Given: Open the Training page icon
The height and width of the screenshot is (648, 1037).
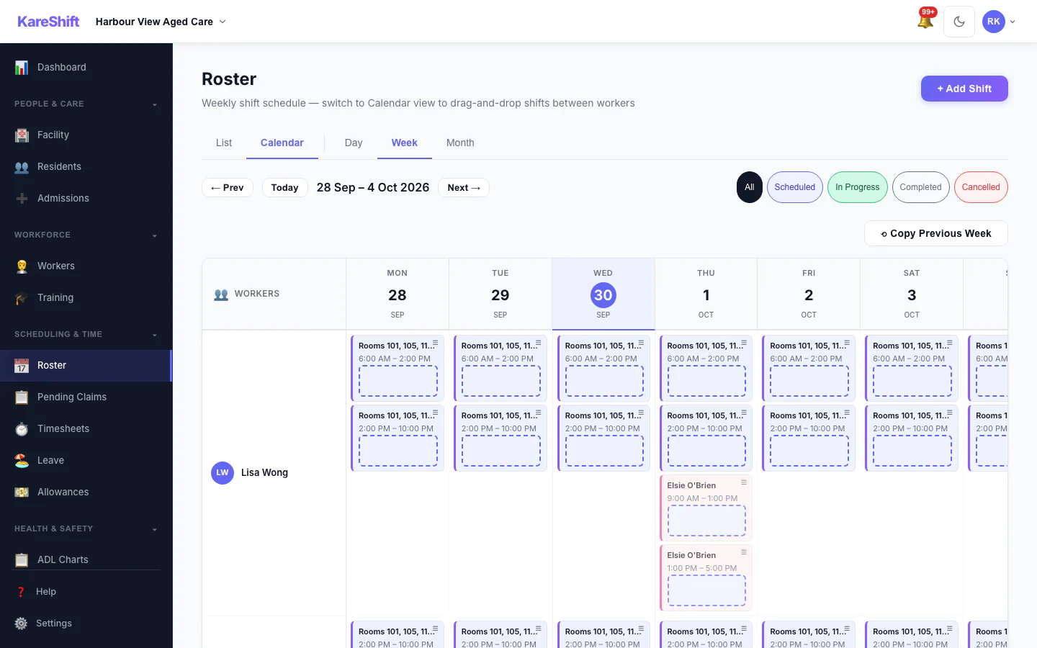Looking at the screenshot, I should [x=22, y=298].
